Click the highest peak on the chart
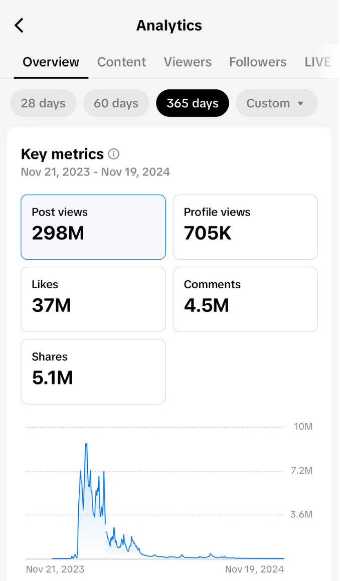 coord(86,445)
